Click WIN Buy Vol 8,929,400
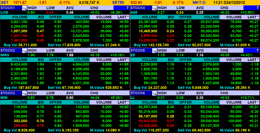 click(19, 130)
